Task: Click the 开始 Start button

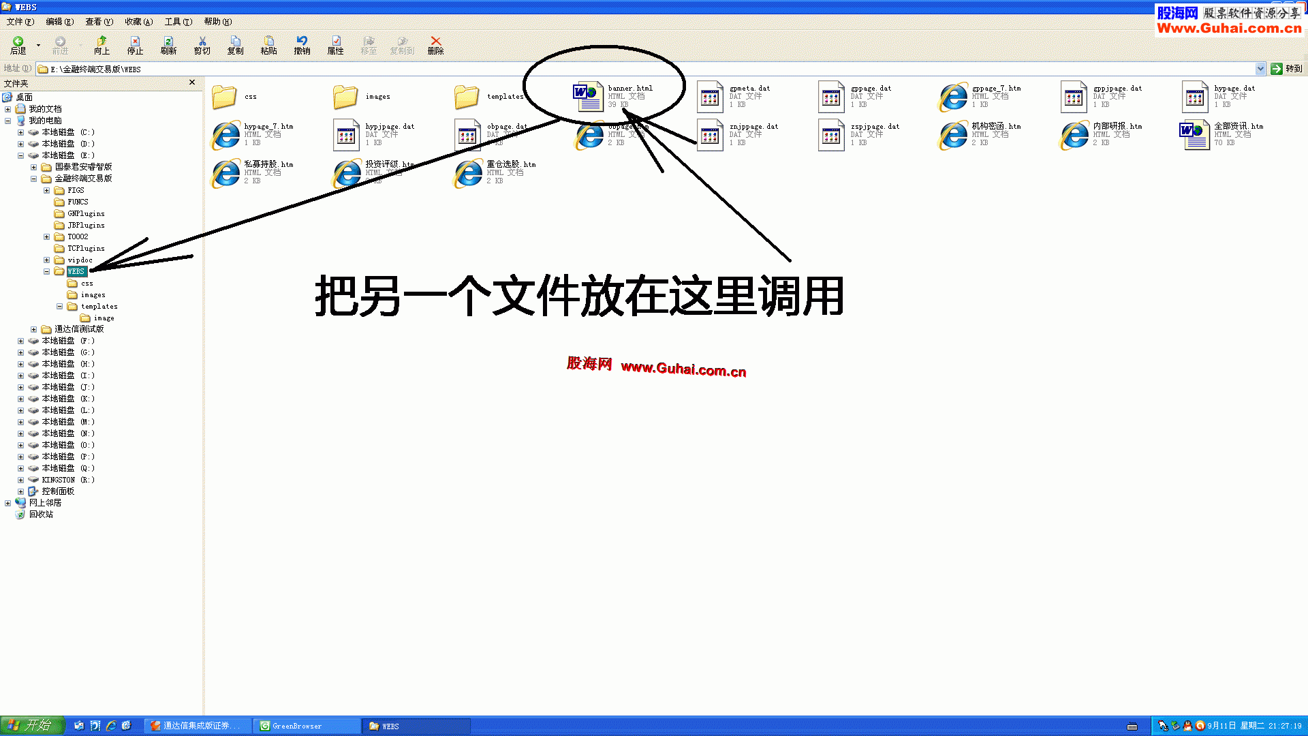Action: 31,726
